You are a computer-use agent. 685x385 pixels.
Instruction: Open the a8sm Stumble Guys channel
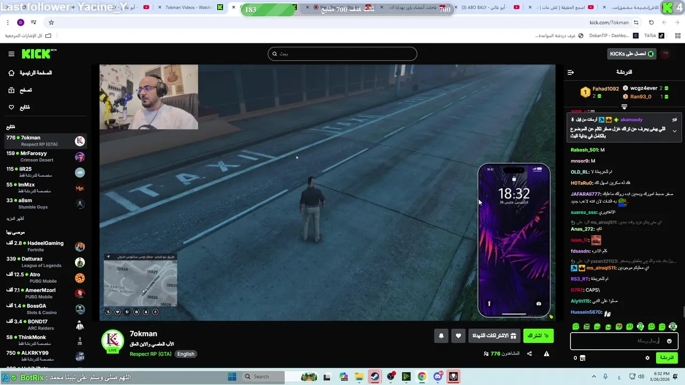45,204
